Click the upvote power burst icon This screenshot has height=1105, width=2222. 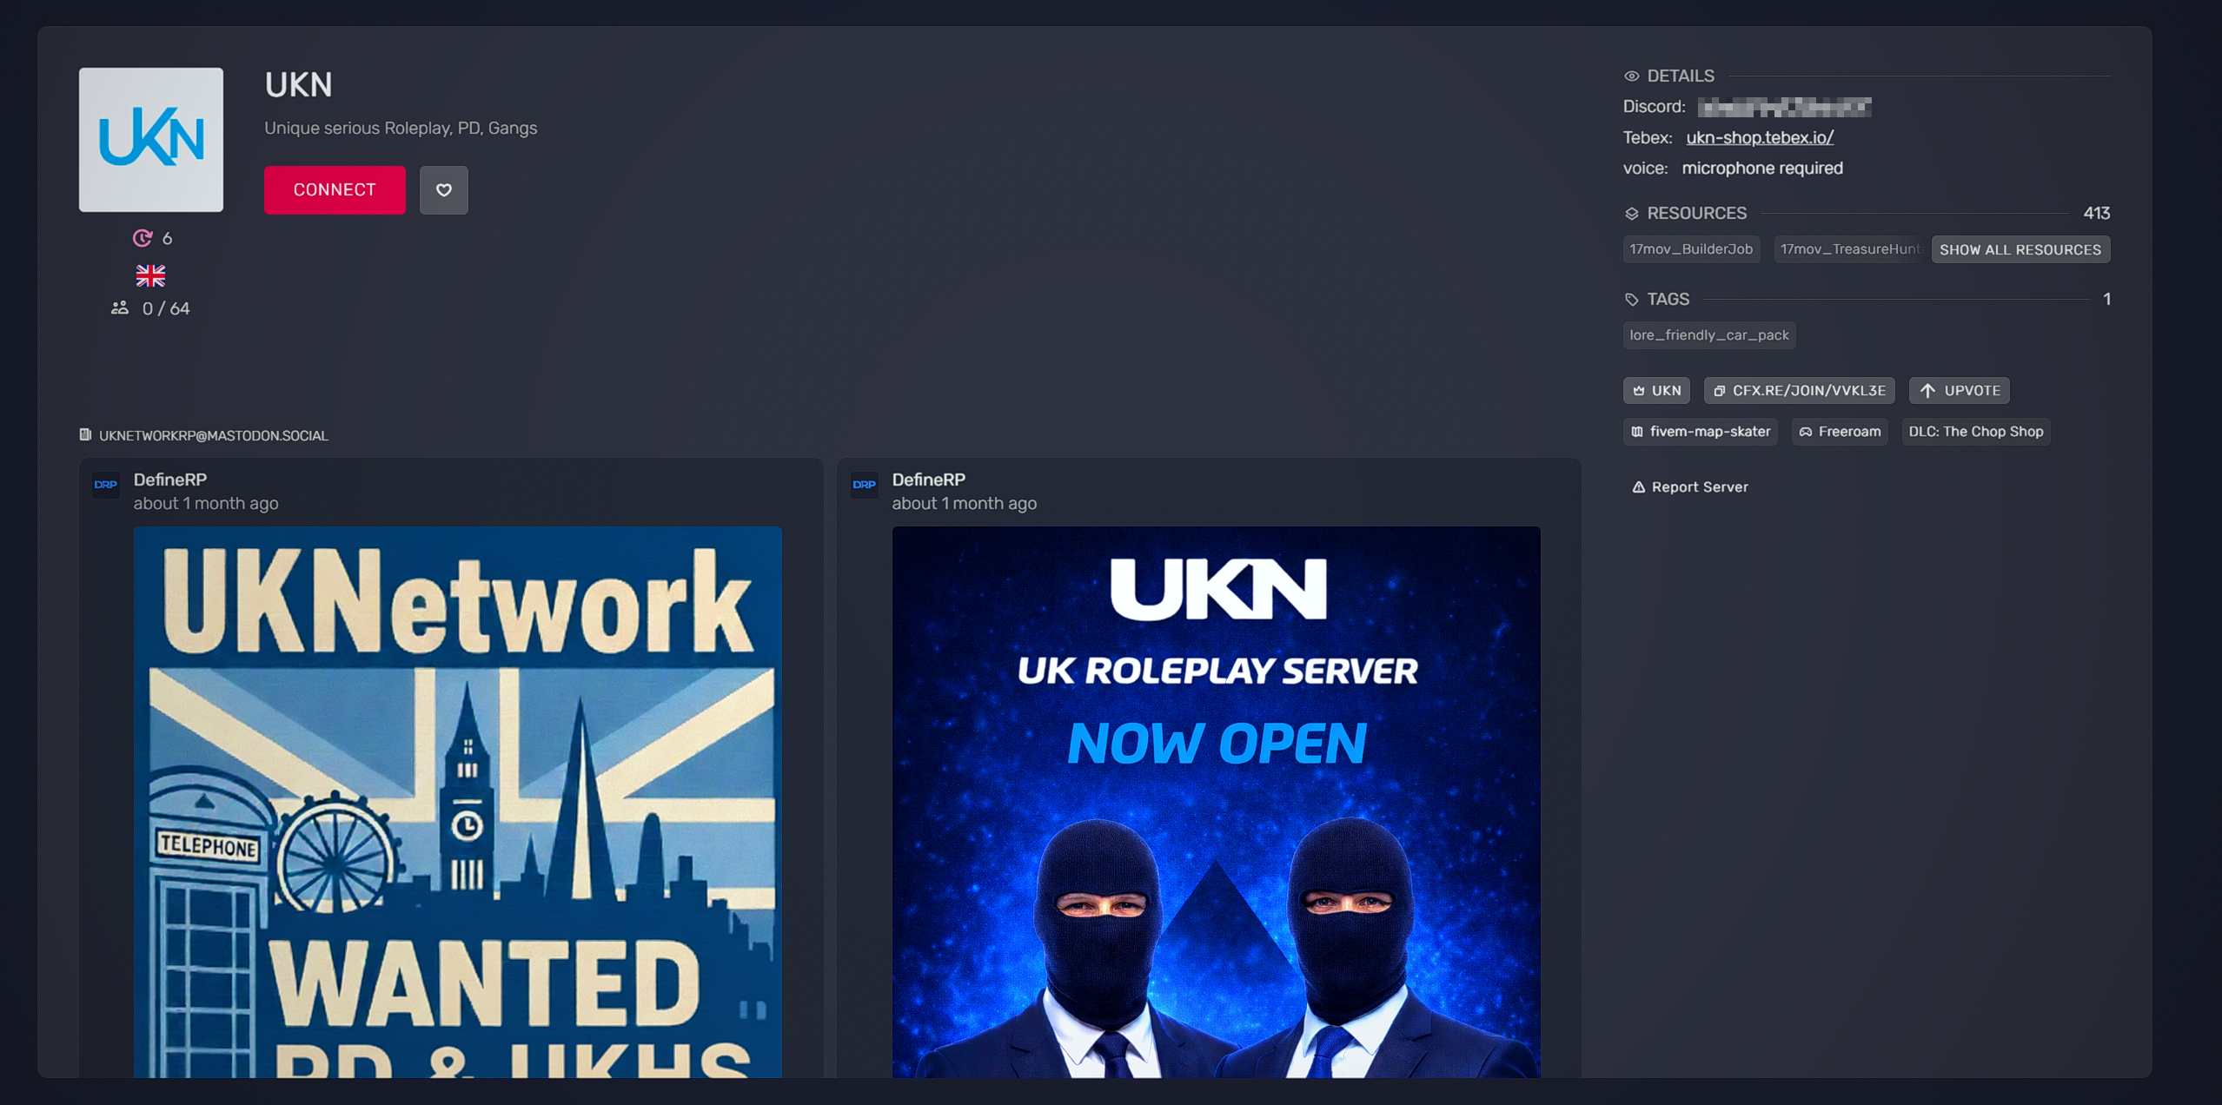click(x=143, y=238)
